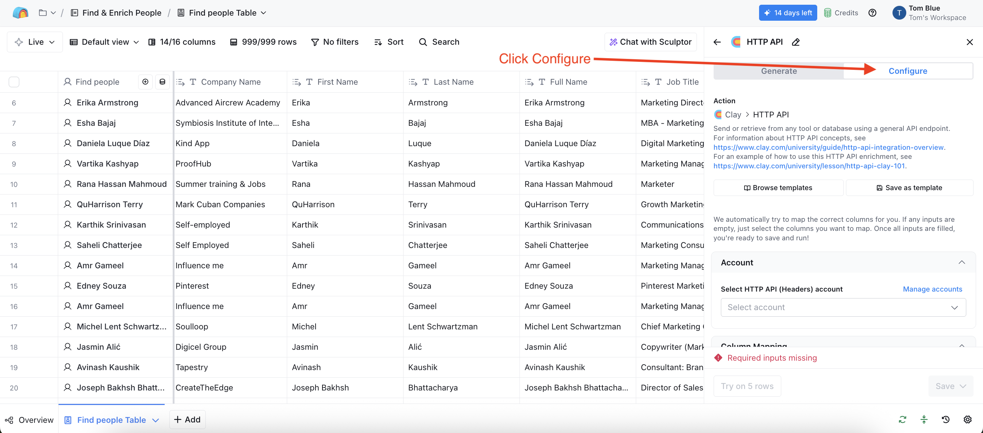Screen dimensions: 983x433
Task: Click the plus-circle icon in Find people header
Action: pos(145,82)
